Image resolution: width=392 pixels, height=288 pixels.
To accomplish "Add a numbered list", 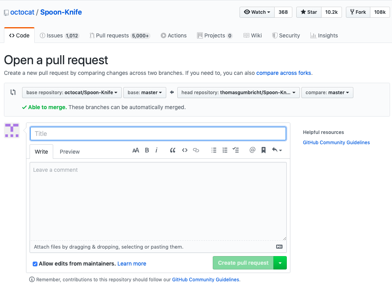I will click(225, 150).
